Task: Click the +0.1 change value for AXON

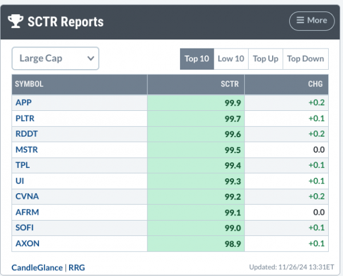Action: pos(317,243)
